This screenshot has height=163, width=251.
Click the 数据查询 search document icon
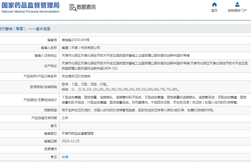[x=73, y=7]
